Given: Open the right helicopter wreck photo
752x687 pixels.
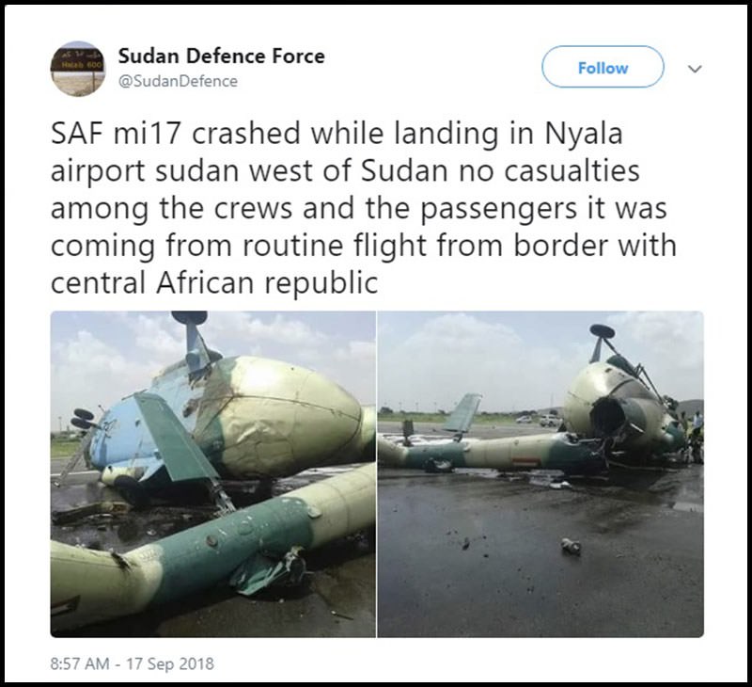Looking at the screenshot, I should point(540,473).
